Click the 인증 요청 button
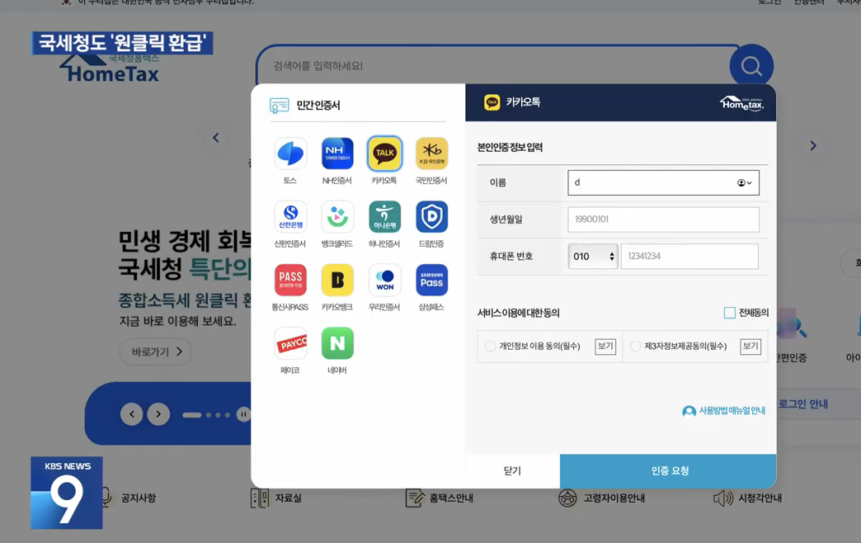Screen dimensions: 861x543 (668, 470)
